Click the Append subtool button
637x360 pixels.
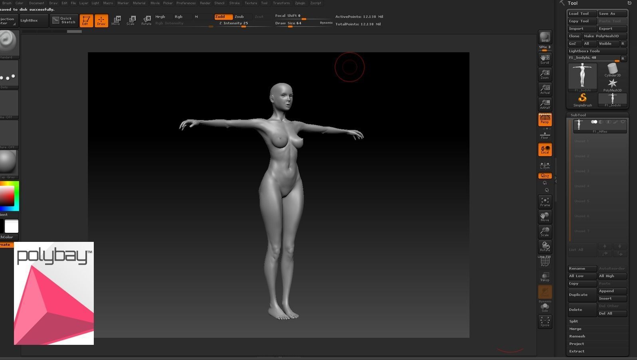tap(612, 291)
